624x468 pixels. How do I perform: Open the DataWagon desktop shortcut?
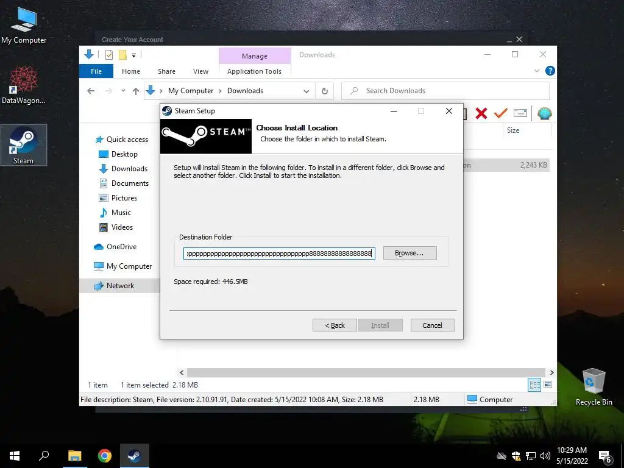pyautogui.click(x=24, y=85)
